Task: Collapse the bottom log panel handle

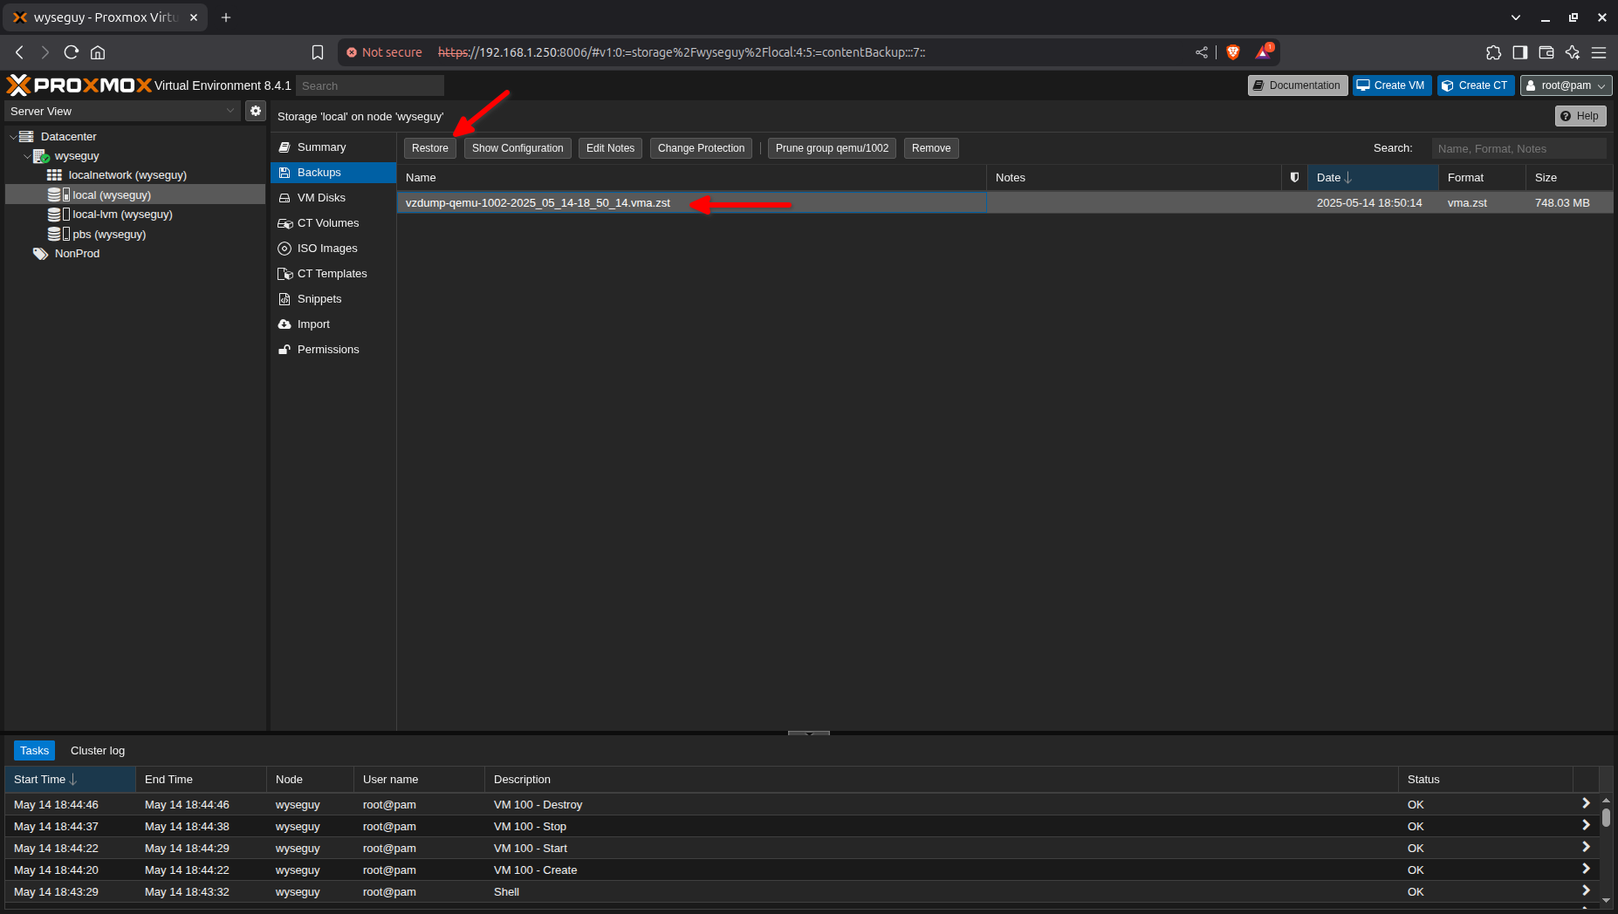Action: coord(809,733)
